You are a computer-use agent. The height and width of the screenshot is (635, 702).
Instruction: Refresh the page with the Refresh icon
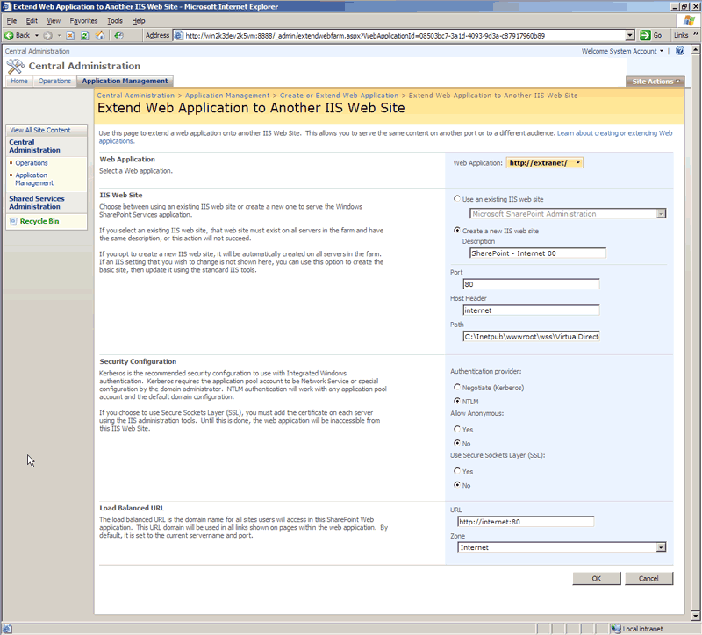click(84, 35)
